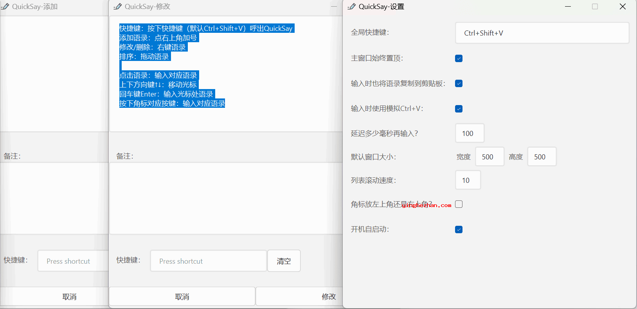The image size is (637, 309).
Task: Click the empty quote text area in 添加 window
Action: click(x=54, y=74)
